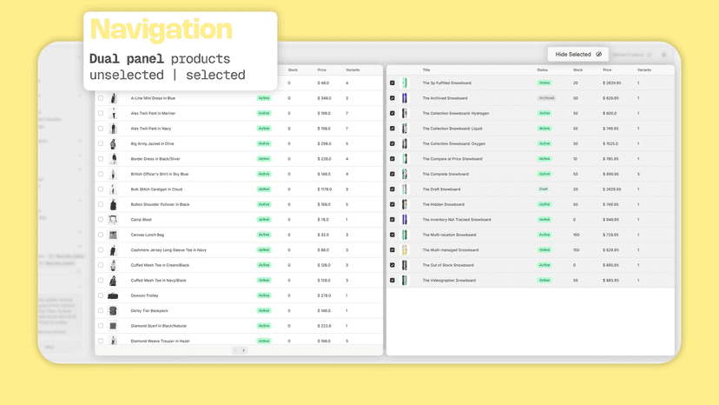Check the A-Line Mini Dress in Blue checkbox
Viewport: 719px width, 405px height.
101,98
